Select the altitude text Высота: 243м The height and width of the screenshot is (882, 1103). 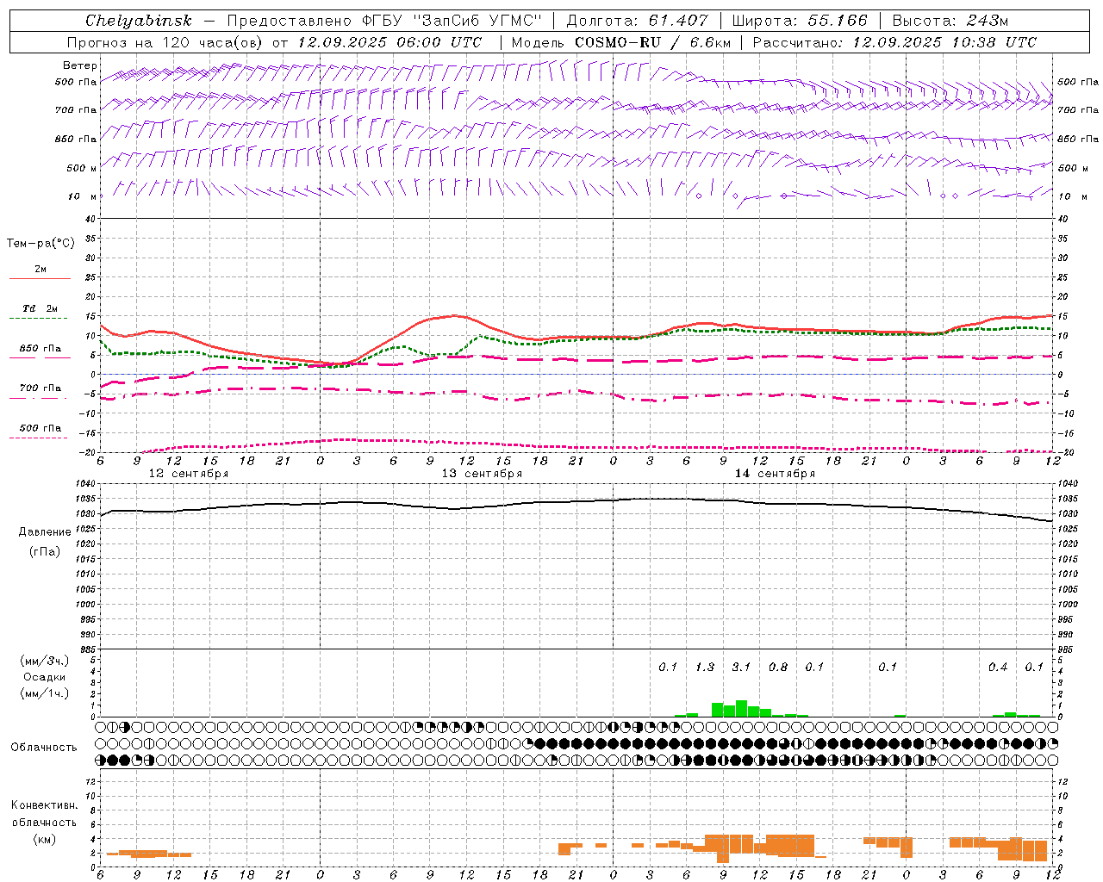(x=950, y=21)
